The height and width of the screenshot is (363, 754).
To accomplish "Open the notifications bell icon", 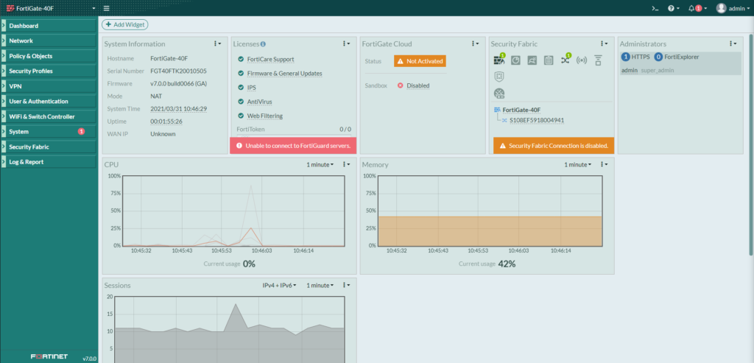I will coord(691,8).
